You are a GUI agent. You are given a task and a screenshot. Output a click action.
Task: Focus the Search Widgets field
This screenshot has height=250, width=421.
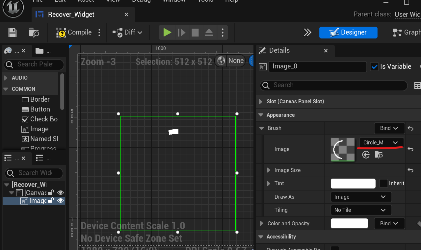(34, 173)
